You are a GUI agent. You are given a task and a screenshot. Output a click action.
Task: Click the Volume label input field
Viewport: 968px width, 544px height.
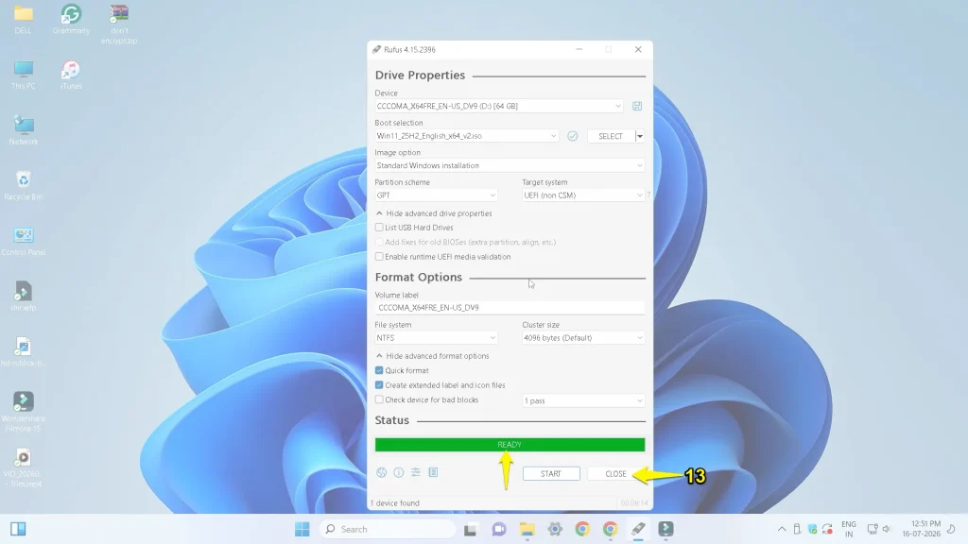pos(510,307)
